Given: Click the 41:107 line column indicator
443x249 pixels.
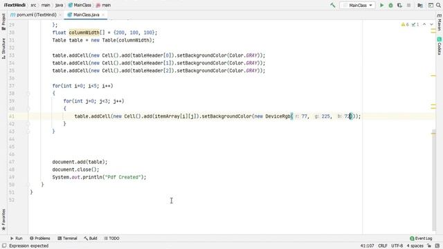Looking at the screenshot, I should (367, 246).
